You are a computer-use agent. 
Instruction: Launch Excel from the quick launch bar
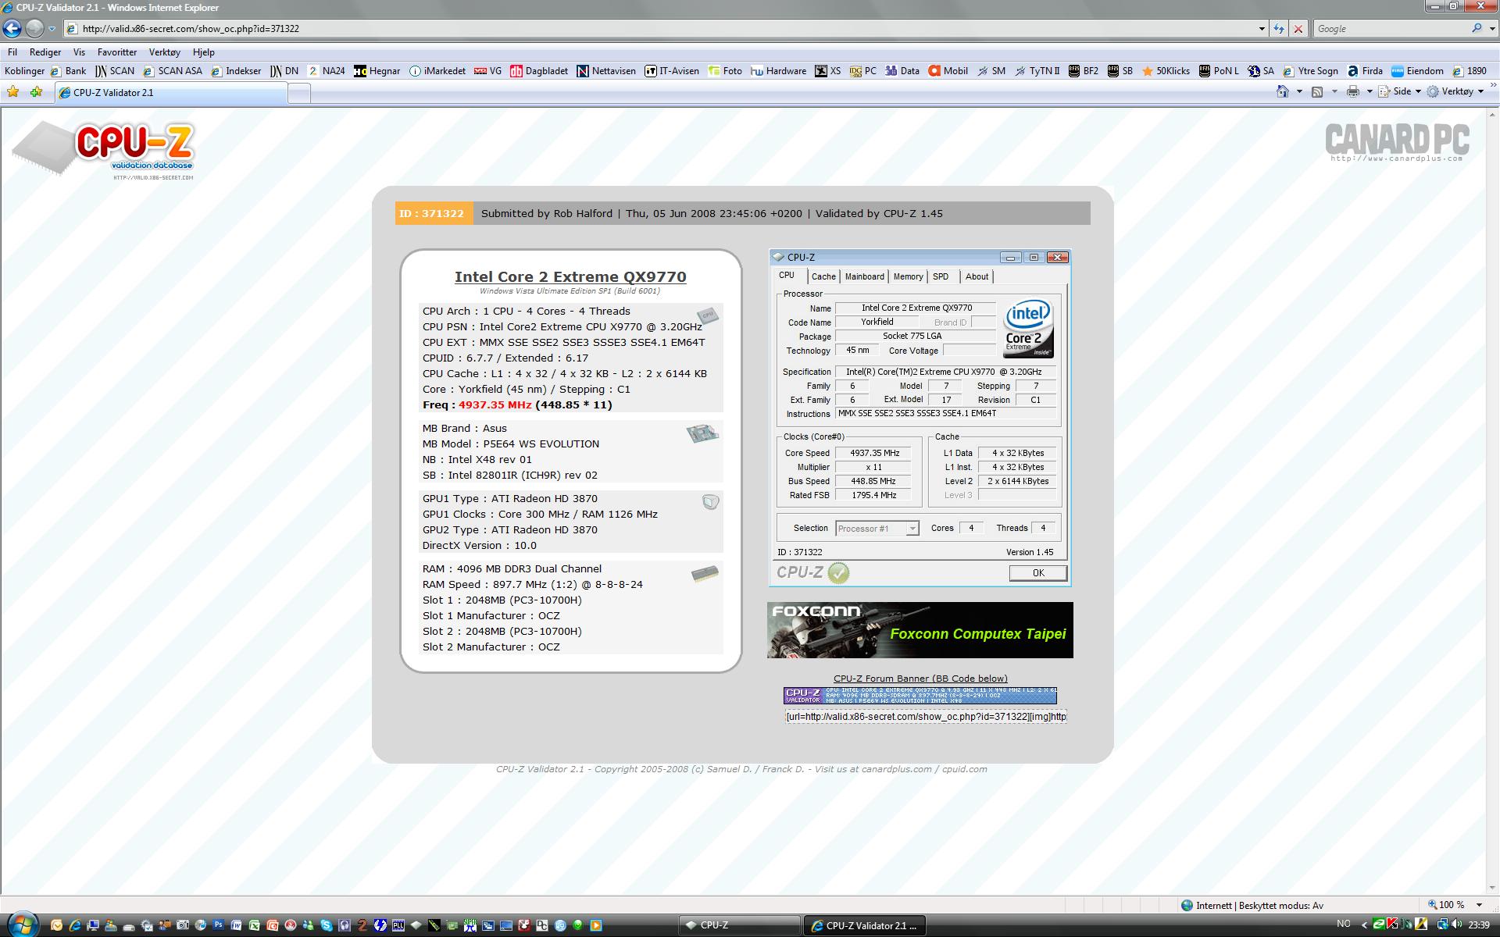point(254,925)
